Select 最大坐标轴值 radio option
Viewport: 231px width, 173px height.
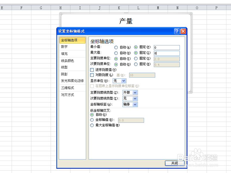[x=92, y=125]
